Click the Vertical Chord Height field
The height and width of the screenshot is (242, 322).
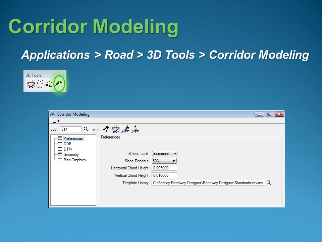coord(164,175)
